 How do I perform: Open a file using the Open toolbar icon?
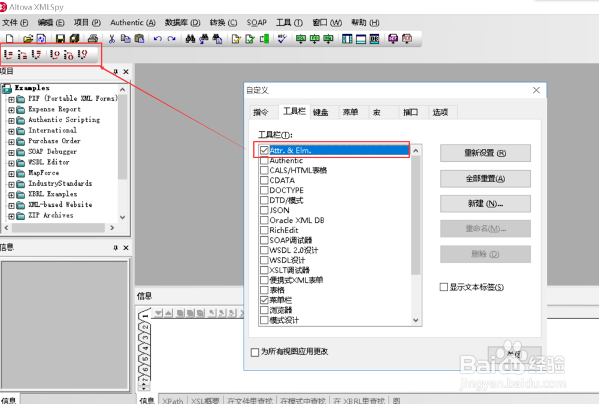[27, 38]
